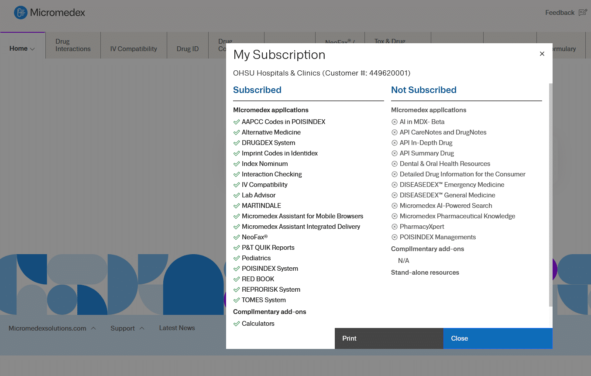Click the circled-x icon beside AI in MDX- Beta
Screen dimensions: 591x376
[x=395, y=122]
